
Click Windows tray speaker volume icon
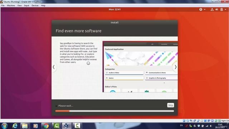pos(211,126)
